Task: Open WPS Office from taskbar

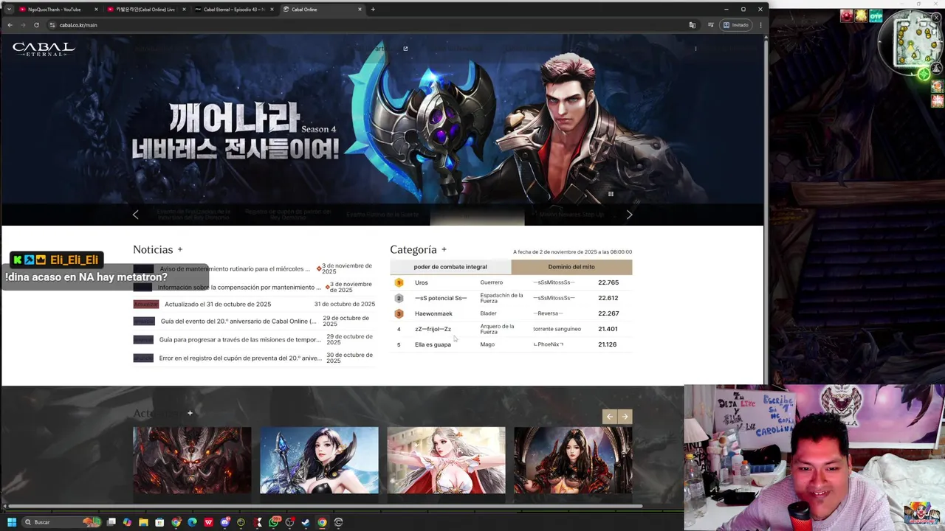Action: (208, 522)
